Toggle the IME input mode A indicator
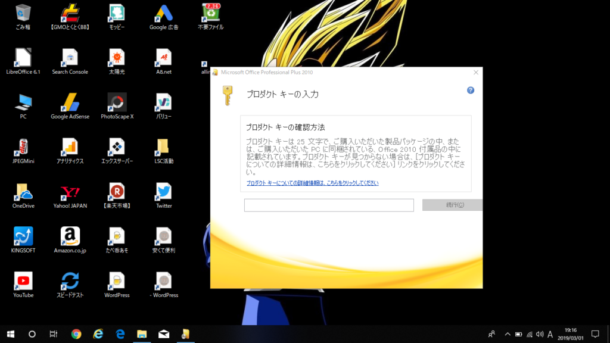Viewport: 610px width, 343px height. [x=550, y=334]
